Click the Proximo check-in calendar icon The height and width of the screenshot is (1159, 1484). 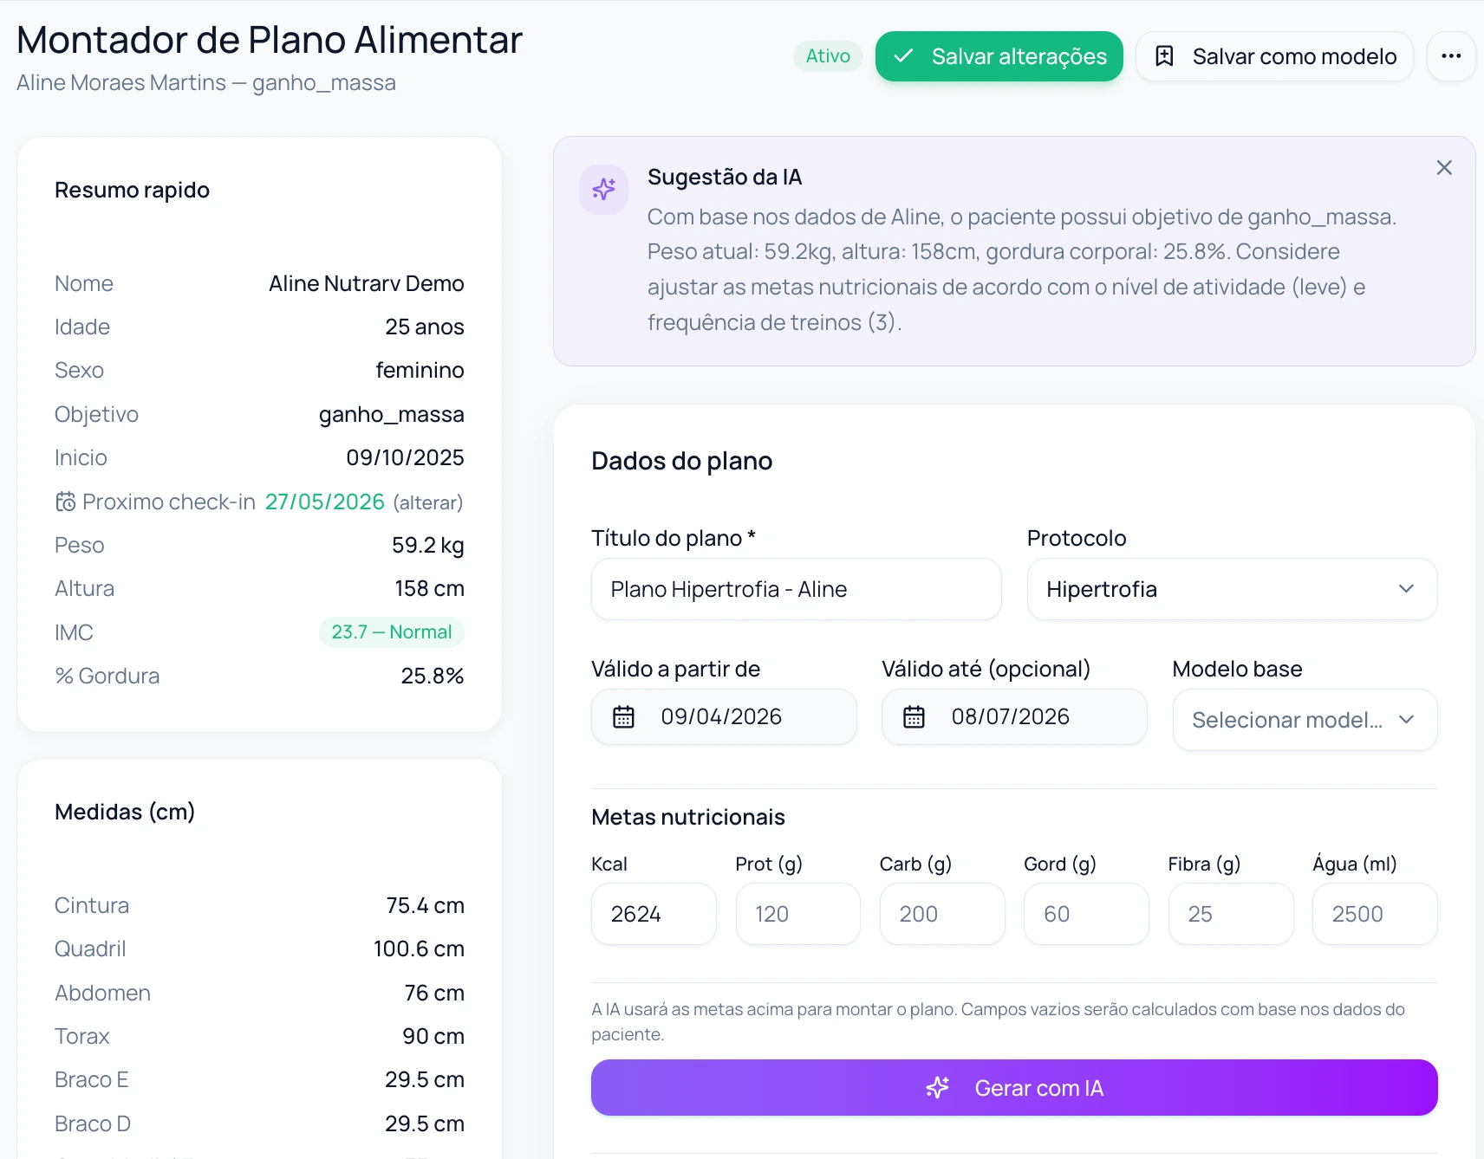[x=66, y=502]
